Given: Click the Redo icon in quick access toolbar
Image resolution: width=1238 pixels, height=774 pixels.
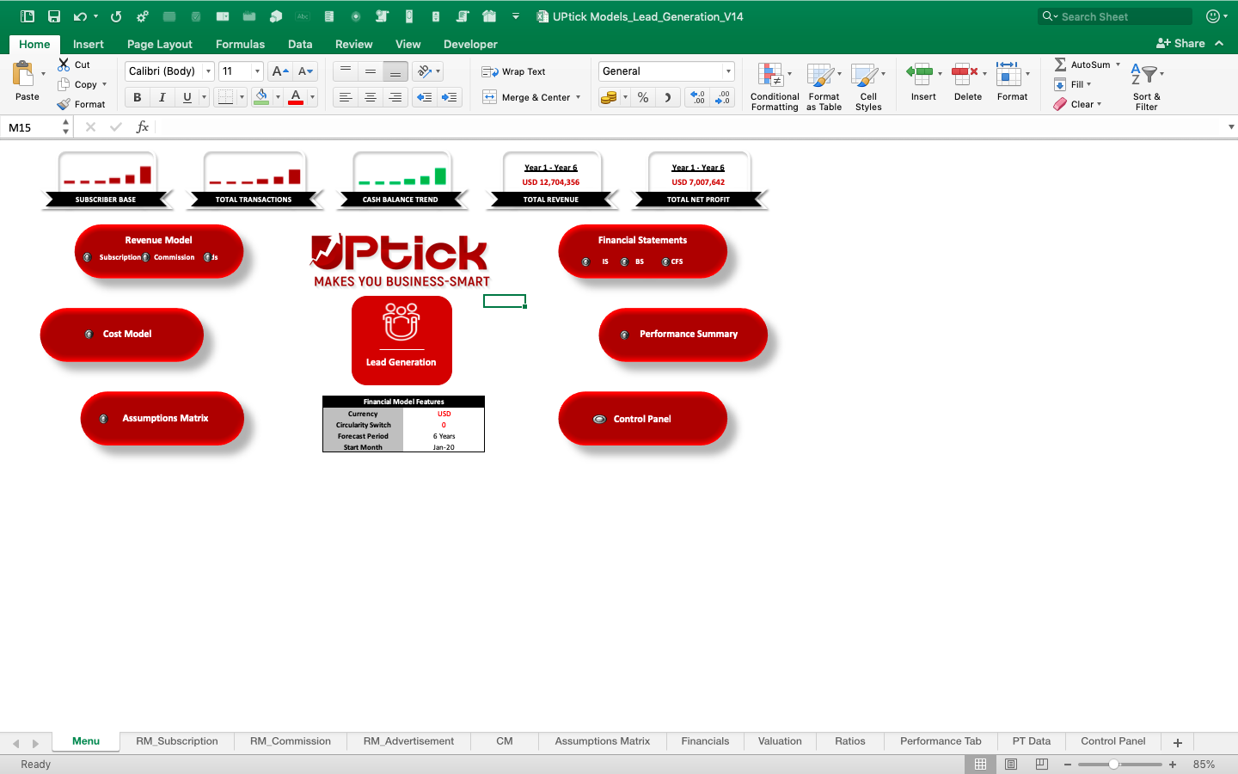Looking at the screenshot, I should pyautogui.click(x=116, y=16).
